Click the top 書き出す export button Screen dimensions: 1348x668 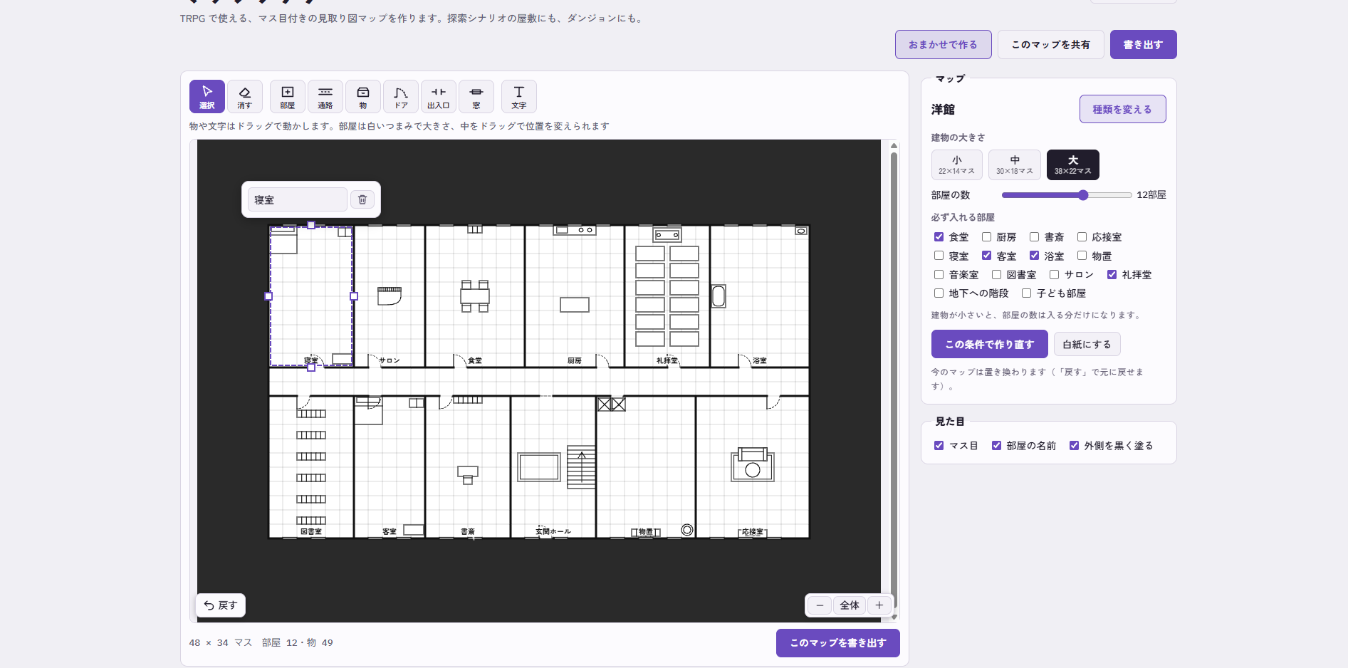click(x=1143, y=44)
